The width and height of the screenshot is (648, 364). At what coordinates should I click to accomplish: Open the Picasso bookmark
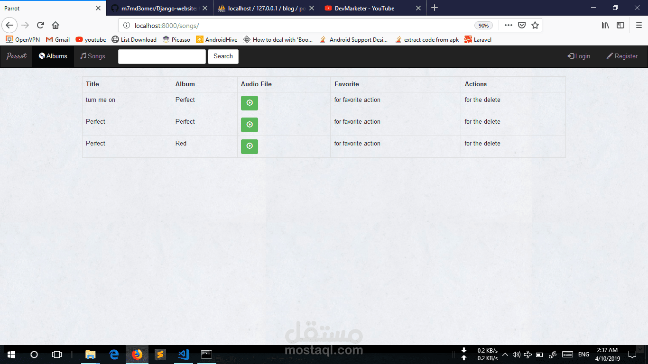pos(176,40)
